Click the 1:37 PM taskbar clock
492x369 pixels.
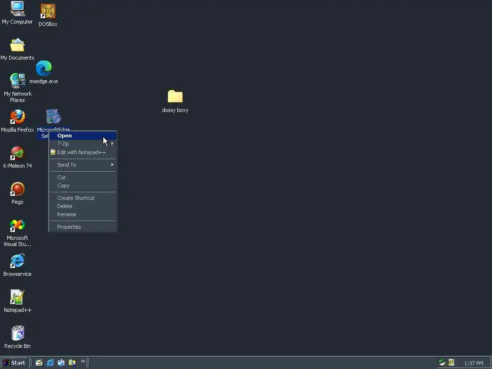click(x=474, y=363)
